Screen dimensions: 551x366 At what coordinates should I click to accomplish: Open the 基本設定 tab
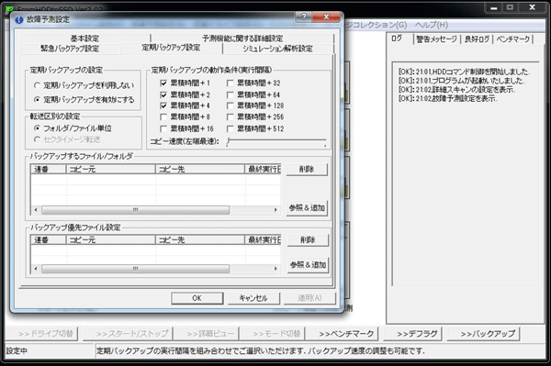pyautogui.click(x=84, y=39)
